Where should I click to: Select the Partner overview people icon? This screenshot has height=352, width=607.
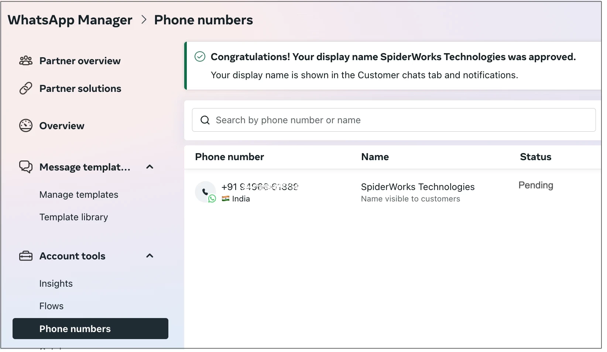tap(25, 61)
